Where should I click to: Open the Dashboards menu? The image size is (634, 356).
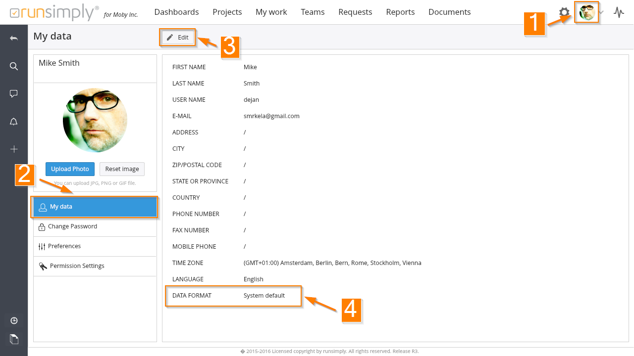176,12
